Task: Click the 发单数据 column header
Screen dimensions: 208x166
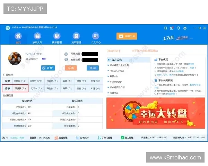Action: coord(27,101)
